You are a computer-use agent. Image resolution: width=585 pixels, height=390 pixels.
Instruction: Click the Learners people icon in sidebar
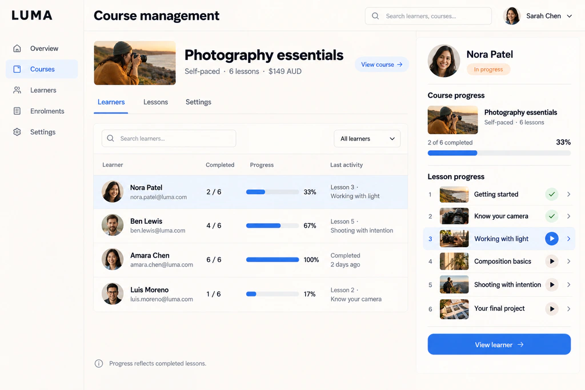pyautogui.click(x=17, y=90)
